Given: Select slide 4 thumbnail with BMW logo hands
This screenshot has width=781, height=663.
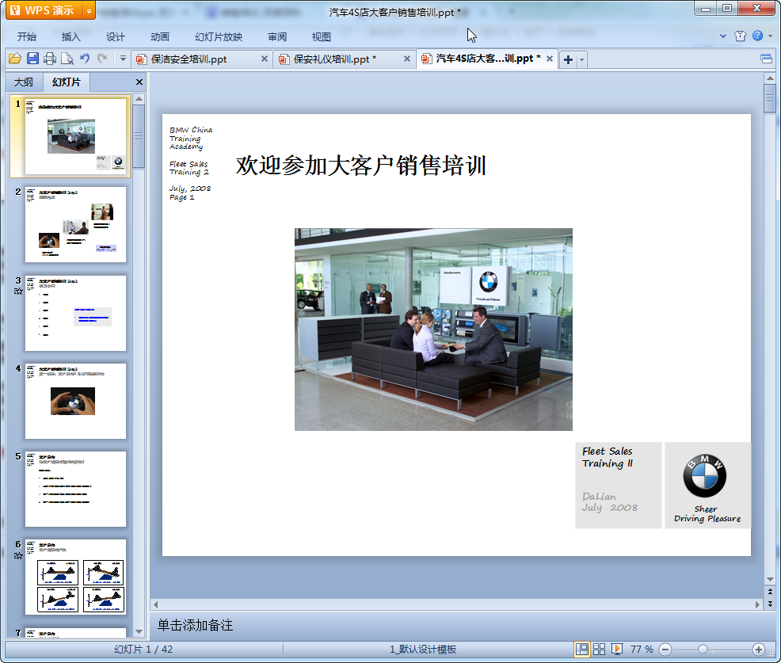Looking at the screenshot, I should tap(76, 401).
